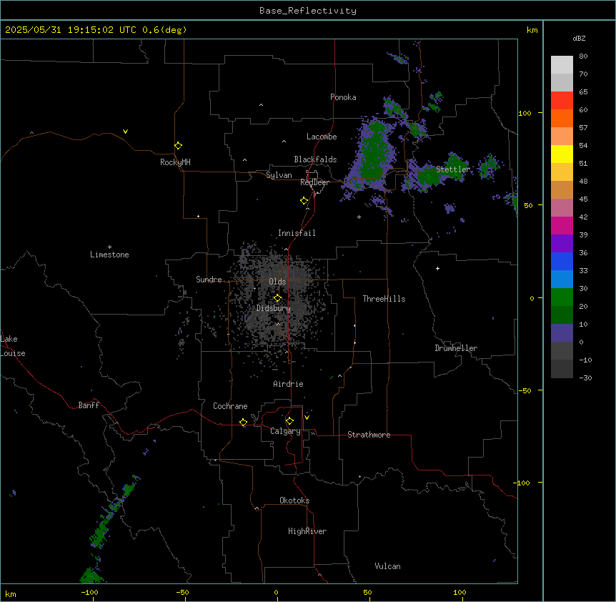Select the bright green 30-20 dBZ swatch

(562, 297)
